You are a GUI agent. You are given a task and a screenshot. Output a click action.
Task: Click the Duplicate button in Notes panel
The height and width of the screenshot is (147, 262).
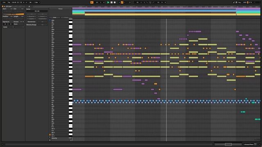tap(42, 19)
